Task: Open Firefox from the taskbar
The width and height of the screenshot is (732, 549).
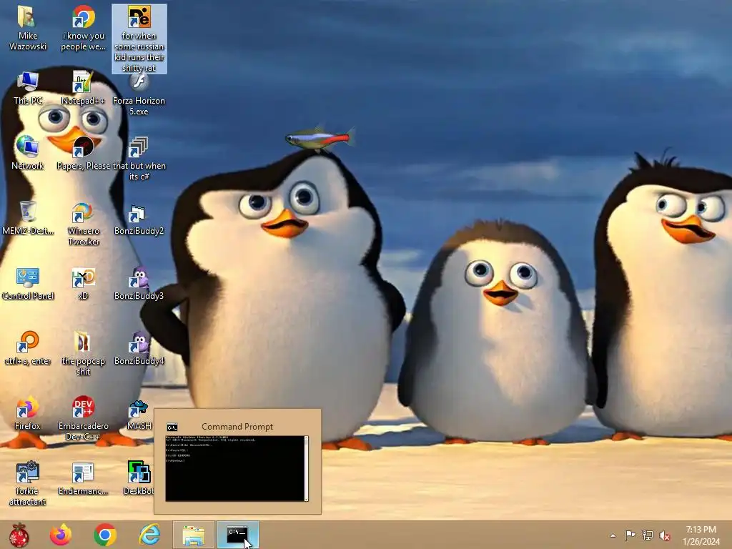Action: (x=61, y=535)
